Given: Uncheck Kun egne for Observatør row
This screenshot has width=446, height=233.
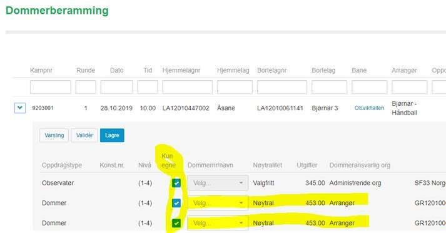Looking at the screenshot, I should pyautogui.click(x=176, y=183).
